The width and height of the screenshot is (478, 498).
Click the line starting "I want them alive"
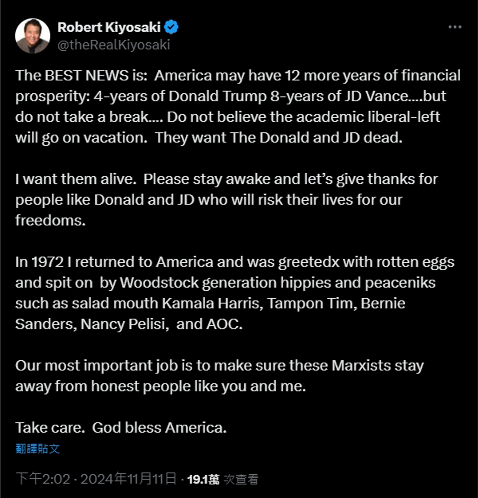click(x=226, y=179)
